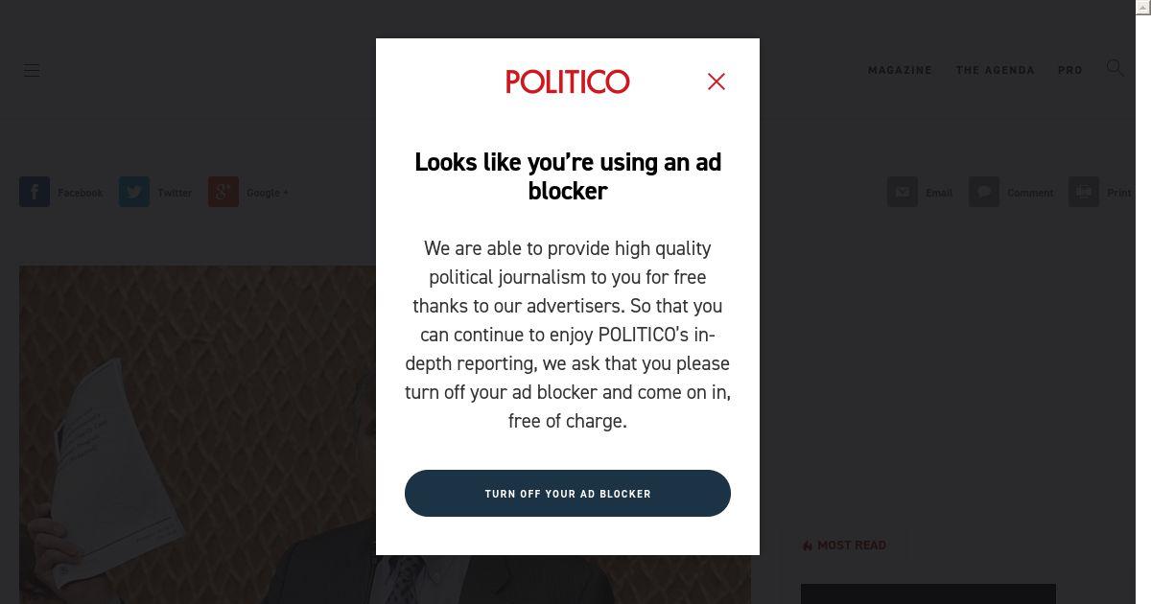Viewport: 1151px width, 604px height.
Task: Share article via Twitter icon
Action: coord(134,192)
